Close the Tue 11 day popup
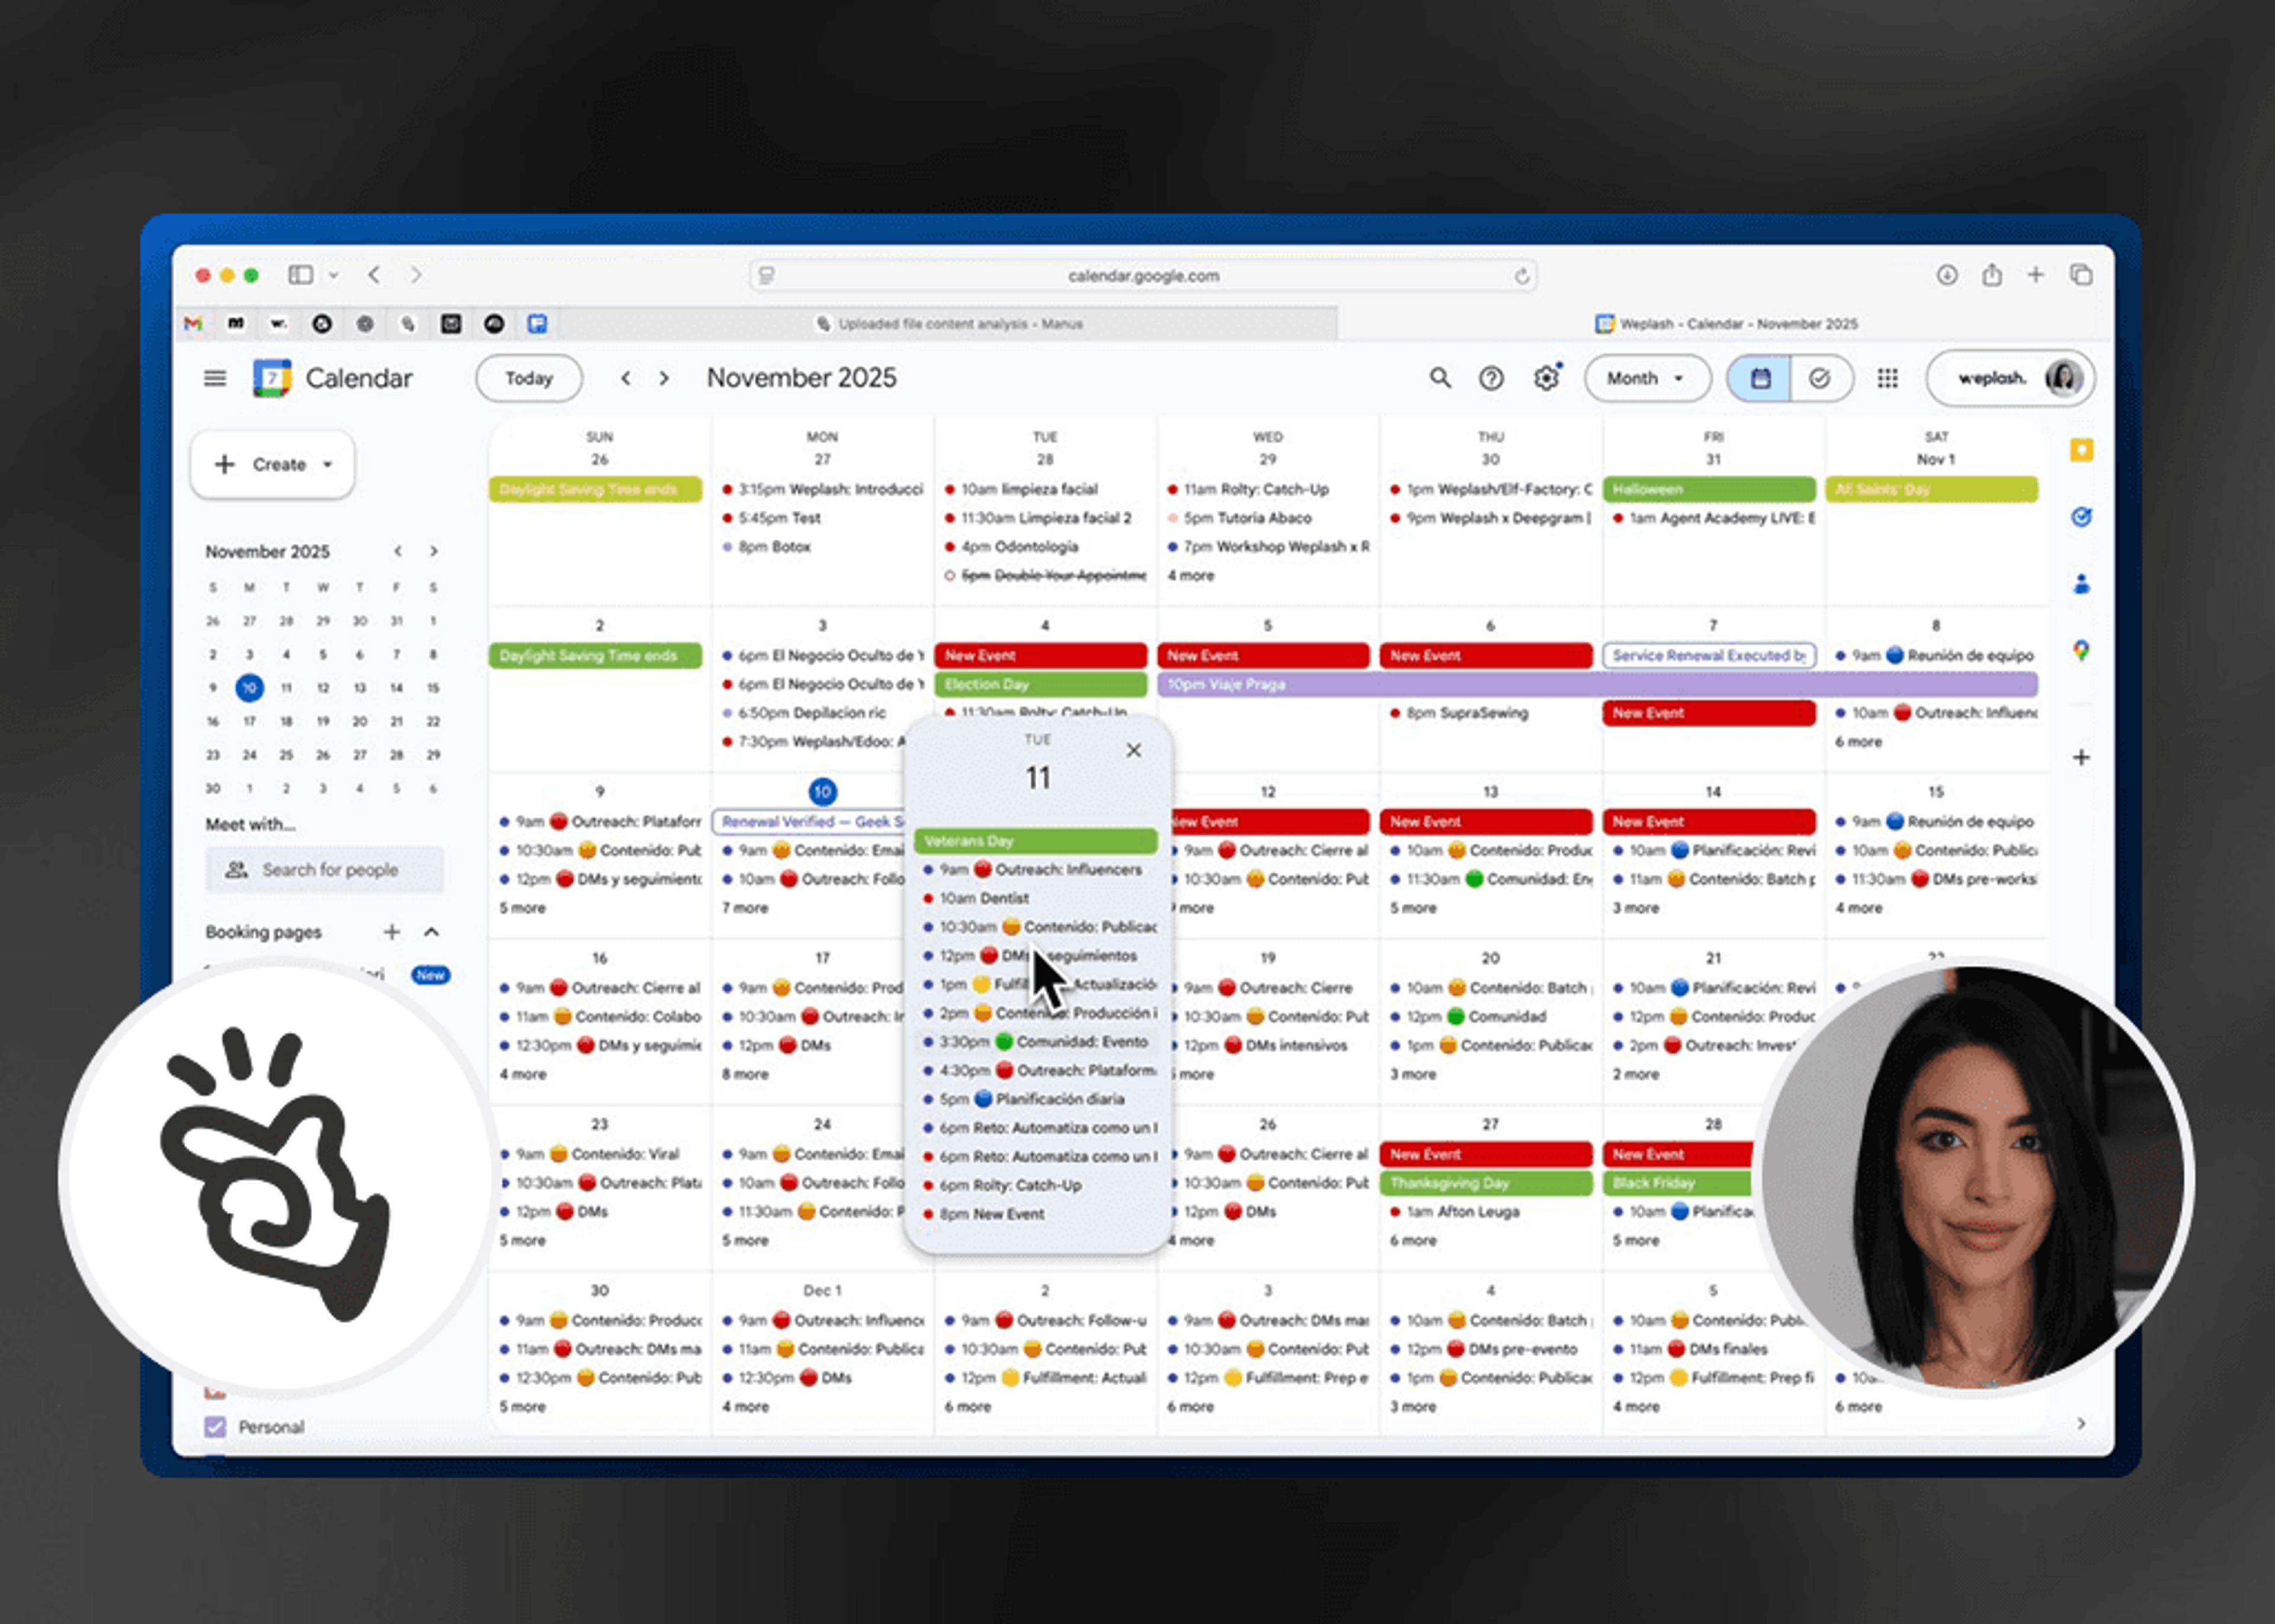 [x=1133, y=750]
